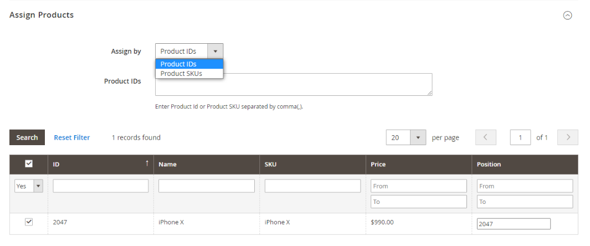Viewport: 590px width, 246px height.
Task: Edit the iPhone X position field
Action: tap(514, 224)
